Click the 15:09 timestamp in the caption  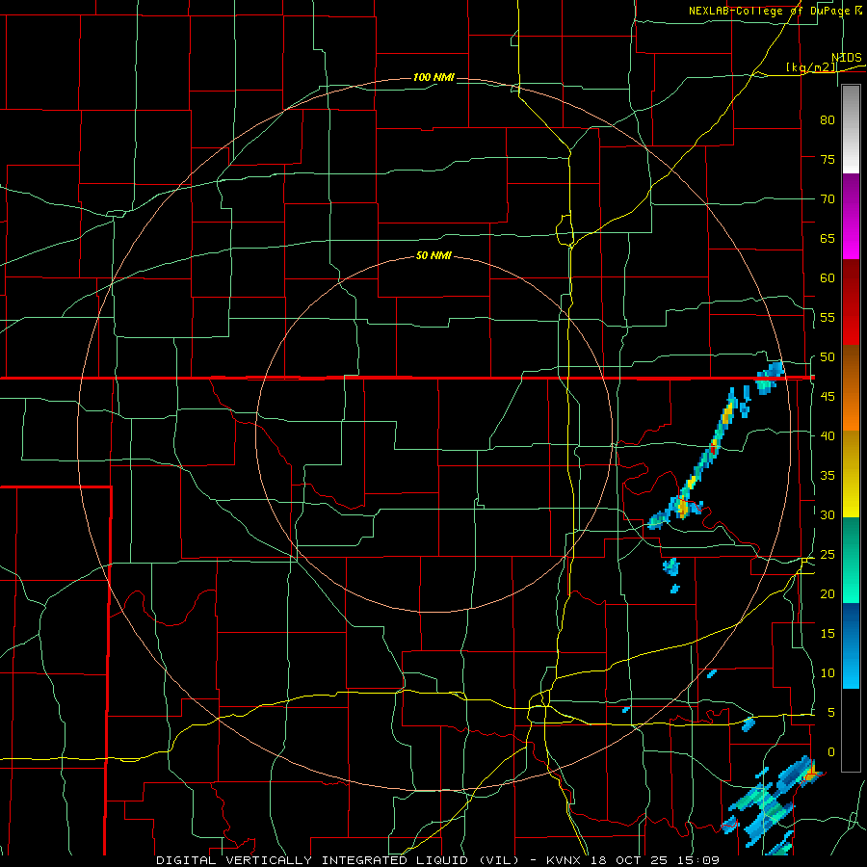pos(697,860)
